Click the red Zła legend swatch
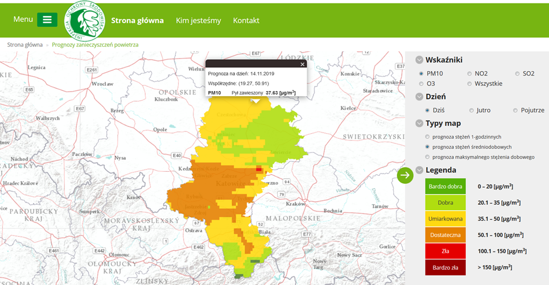This screenshot has width=549, height=285. (445, 251)
